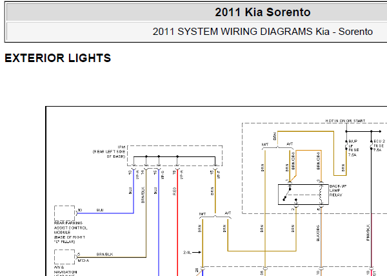Viewport: 387px width, 276px height.
Task: Click the "I/P-G" connector label
Action: coord(162,175)
